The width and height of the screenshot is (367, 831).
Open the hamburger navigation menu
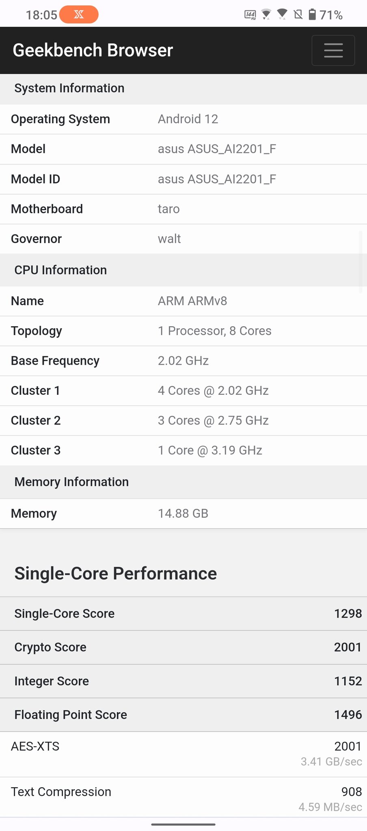click(333, 50)
